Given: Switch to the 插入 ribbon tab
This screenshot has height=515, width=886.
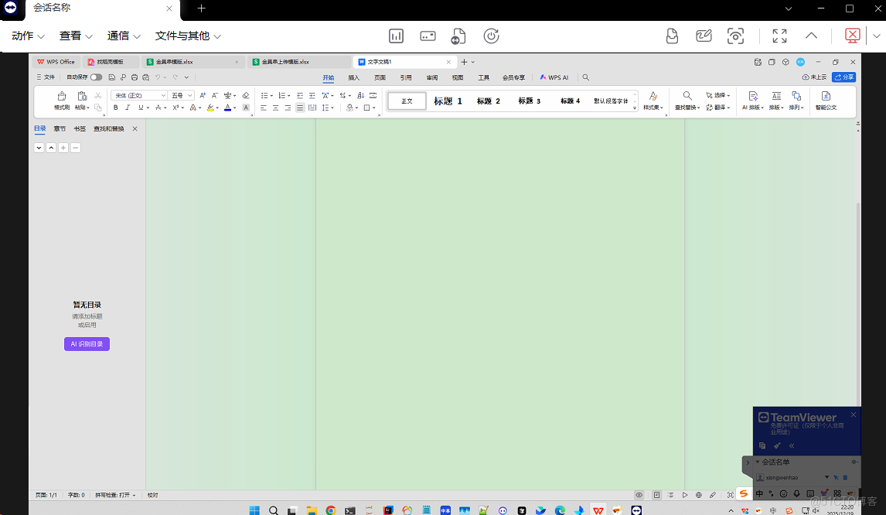Looking at the screenshot, I should 354,77.
